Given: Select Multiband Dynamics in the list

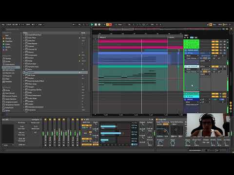Looking at the screenshot, I should click(x=36, y=107).
